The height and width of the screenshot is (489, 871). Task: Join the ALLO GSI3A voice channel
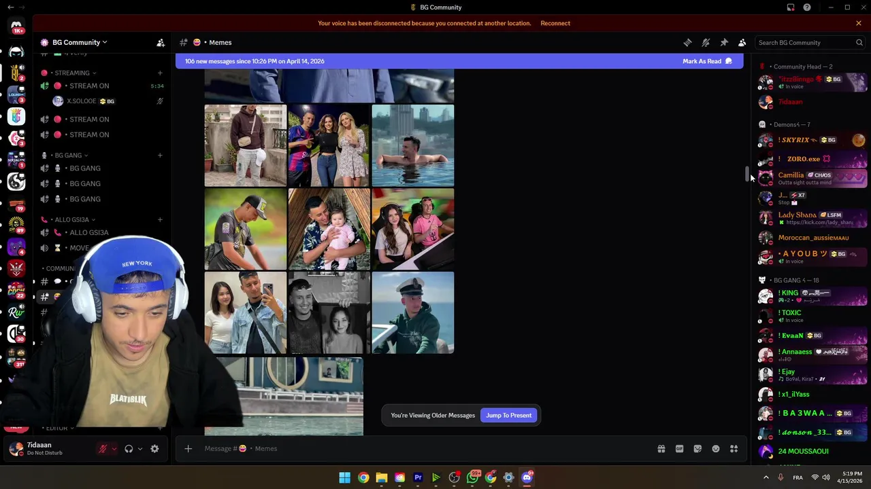pyautogui.click(x=102, y=233)
